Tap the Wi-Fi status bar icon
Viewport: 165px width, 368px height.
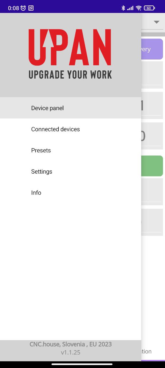pos(139,8)
